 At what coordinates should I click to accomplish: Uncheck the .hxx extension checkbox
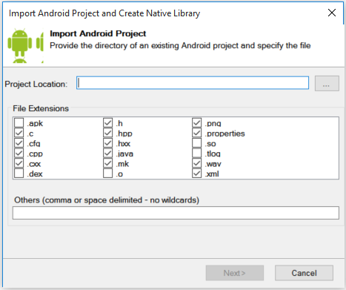(x=108, y=143)
